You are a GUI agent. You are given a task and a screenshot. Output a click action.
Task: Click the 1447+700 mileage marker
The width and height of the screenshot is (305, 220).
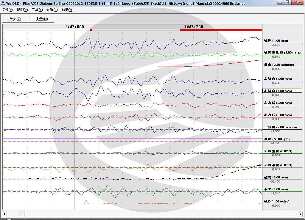pyautogui.click(x=194, y=27)
